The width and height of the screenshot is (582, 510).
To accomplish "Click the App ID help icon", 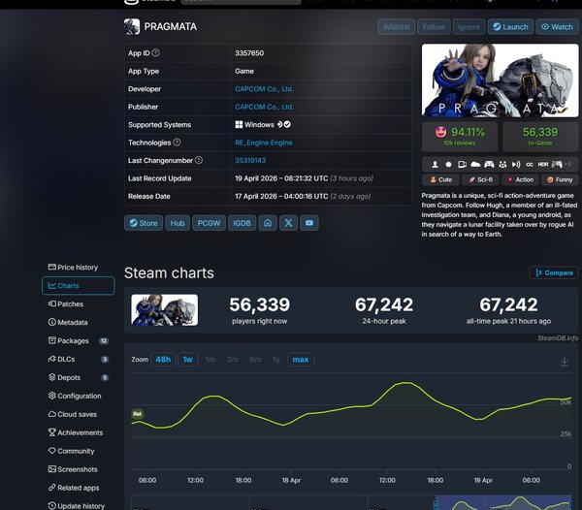I will click(x=156, y=52).
